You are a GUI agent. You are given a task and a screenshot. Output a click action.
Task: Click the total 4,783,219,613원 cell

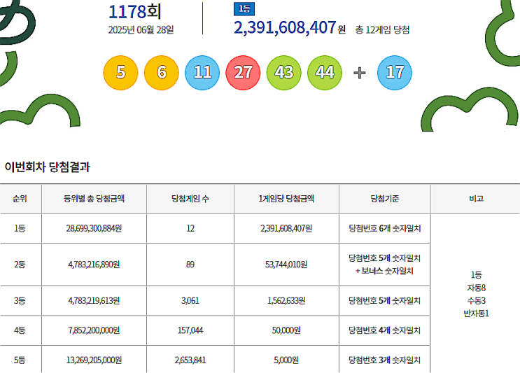click(x=94, y=301)
